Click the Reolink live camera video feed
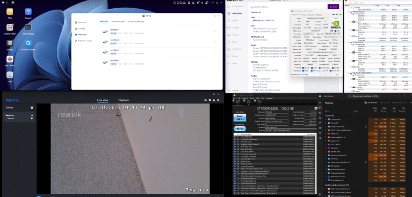Viewport: 412px width, 197px height. coord(130,148)
